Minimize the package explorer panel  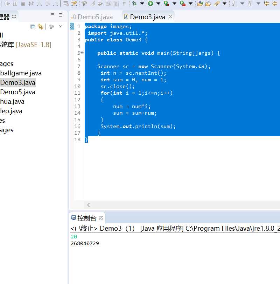52,14
